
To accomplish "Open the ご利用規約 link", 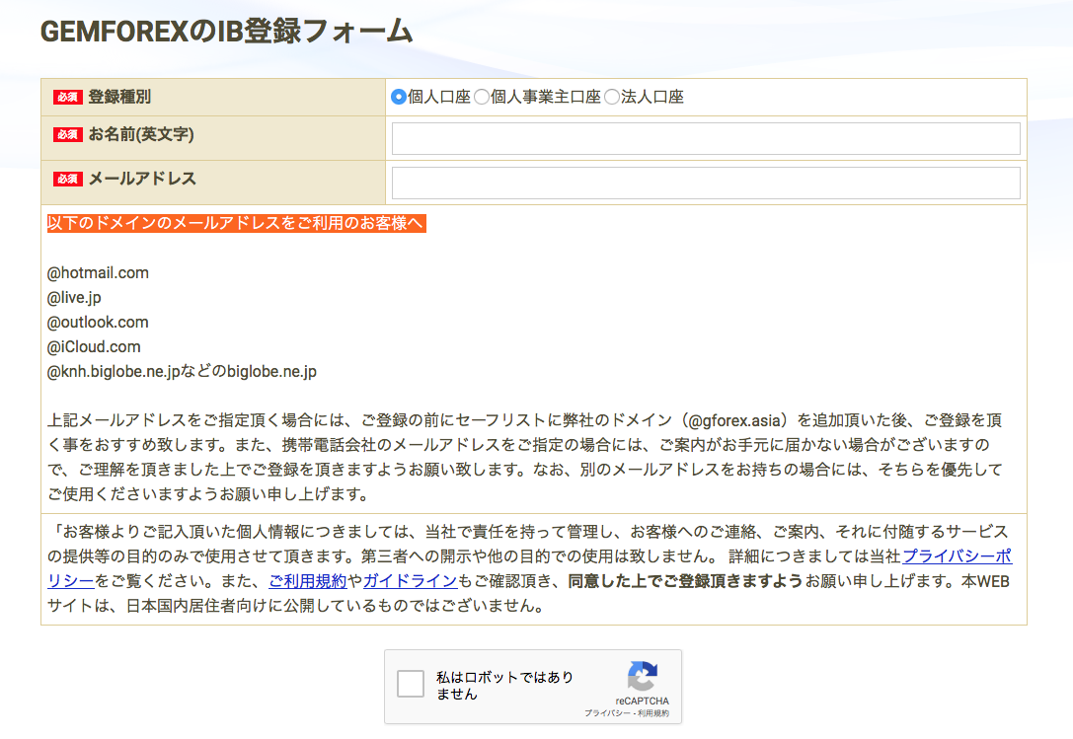I will coord(308,581).
